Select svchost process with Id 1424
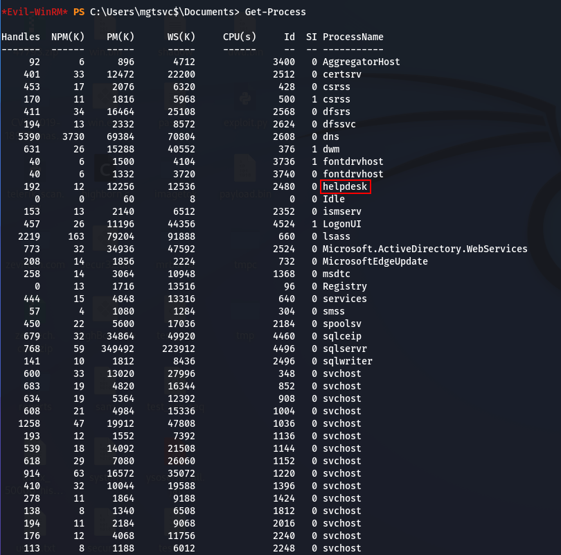The width and height of the screenshot is (561, 555). (341, 498)
